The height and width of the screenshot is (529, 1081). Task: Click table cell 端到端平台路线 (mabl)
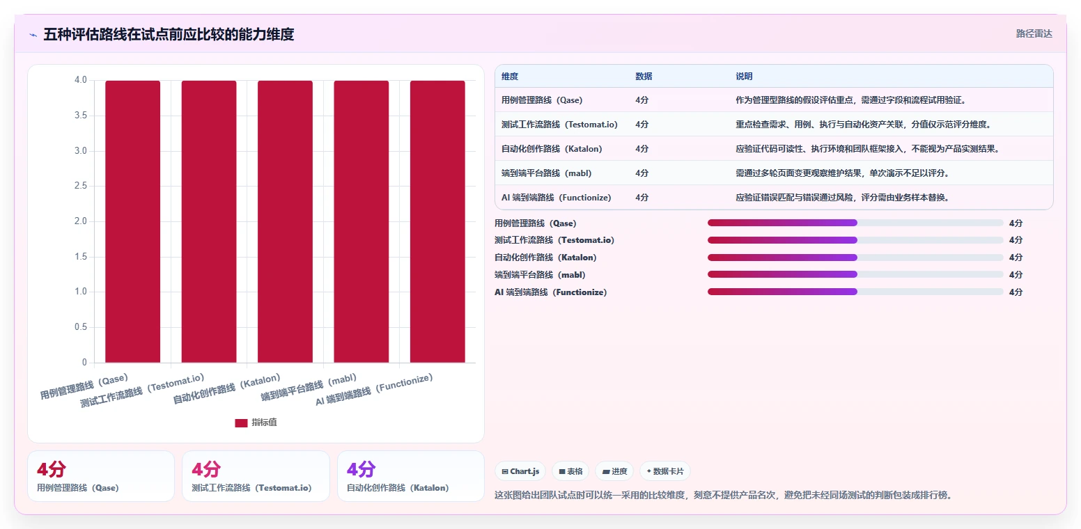click(x=546, y=173)
